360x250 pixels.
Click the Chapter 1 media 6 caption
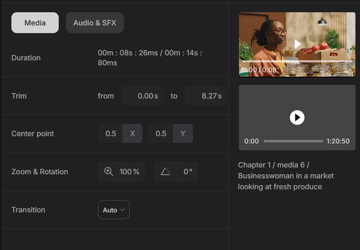[x=286, y=176]
